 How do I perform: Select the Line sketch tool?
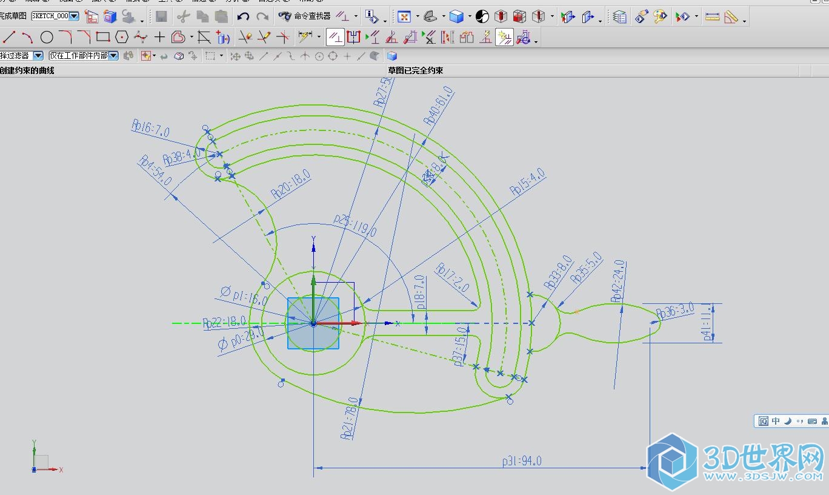coord(8,37)
